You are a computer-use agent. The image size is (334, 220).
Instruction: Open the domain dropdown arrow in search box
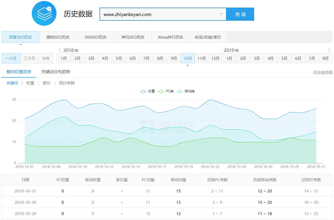[x=221, y=14]
